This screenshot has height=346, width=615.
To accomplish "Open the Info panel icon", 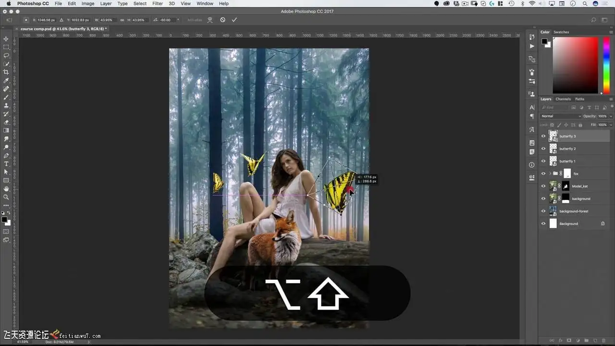I will [531, 165].
